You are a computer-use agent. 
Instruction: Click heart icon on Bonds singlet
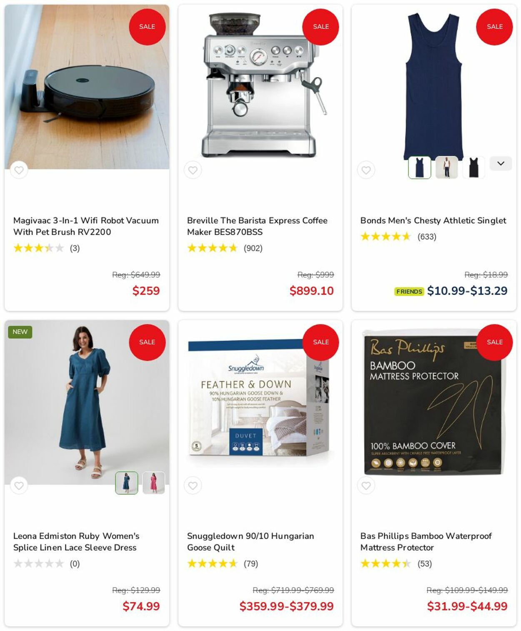[366, 170]
